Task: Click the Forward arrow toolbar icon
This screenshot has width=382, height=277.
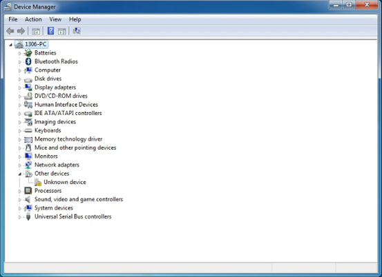Action: [21, 31]
